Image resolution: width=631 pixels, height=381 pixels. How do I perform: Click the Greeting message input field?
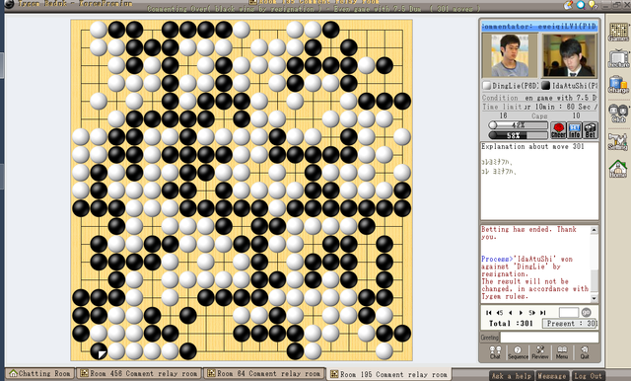(x=549, y=338)
